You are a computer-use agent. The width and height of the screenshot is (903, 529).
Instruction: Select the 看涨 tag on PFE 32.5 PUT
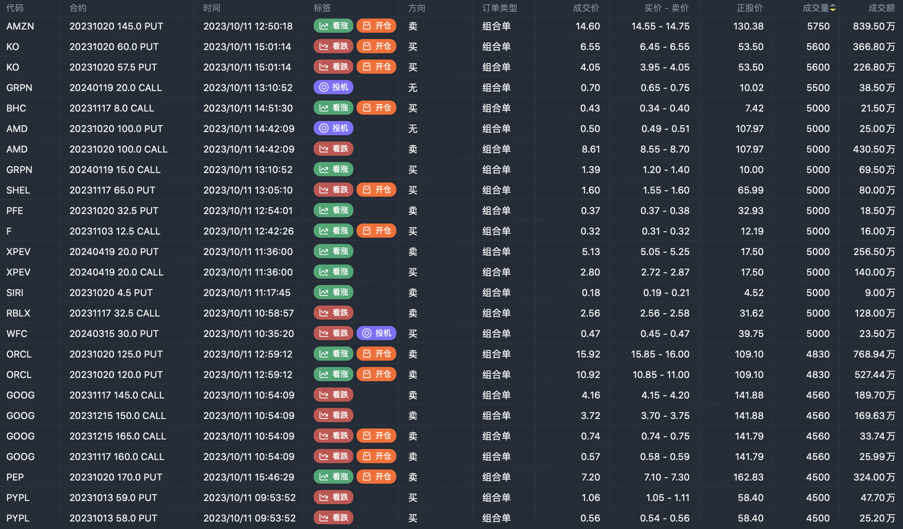click(333, 210)
